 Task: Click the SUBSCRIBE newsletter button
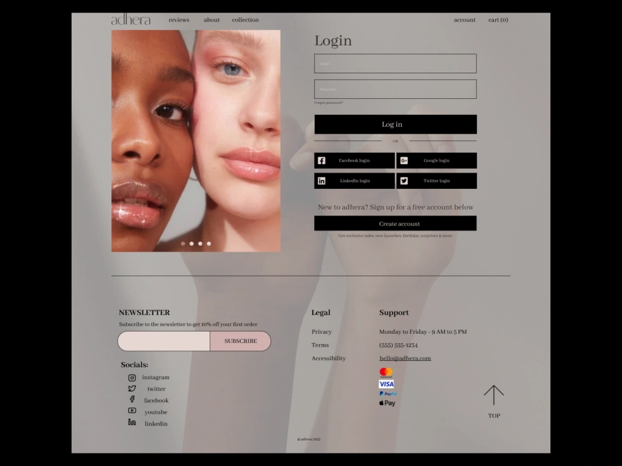[240, 340]
